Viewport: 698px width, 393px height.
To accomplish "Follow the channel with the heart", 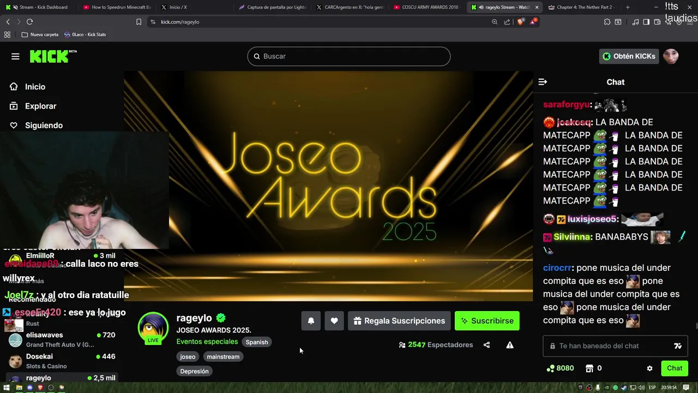I will point(334,321).
